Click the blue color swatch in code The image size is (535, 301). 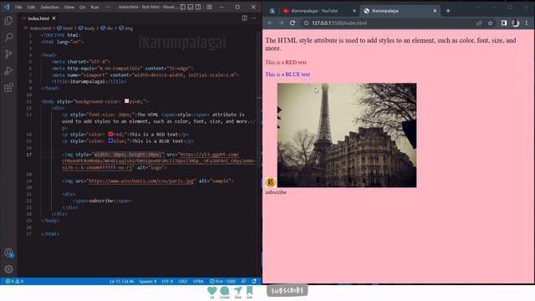pos(110,140)
